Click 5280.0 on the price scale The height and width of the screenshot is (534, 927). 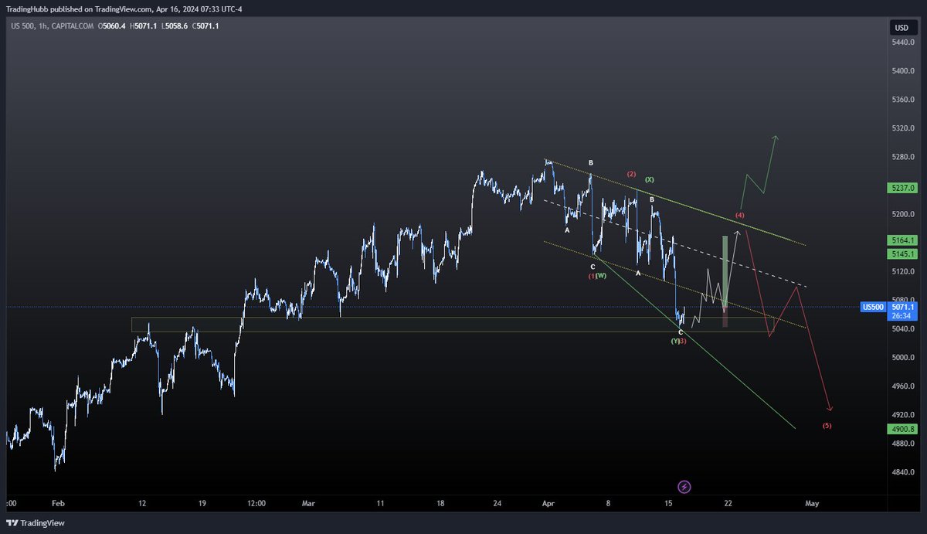[904, 157]
